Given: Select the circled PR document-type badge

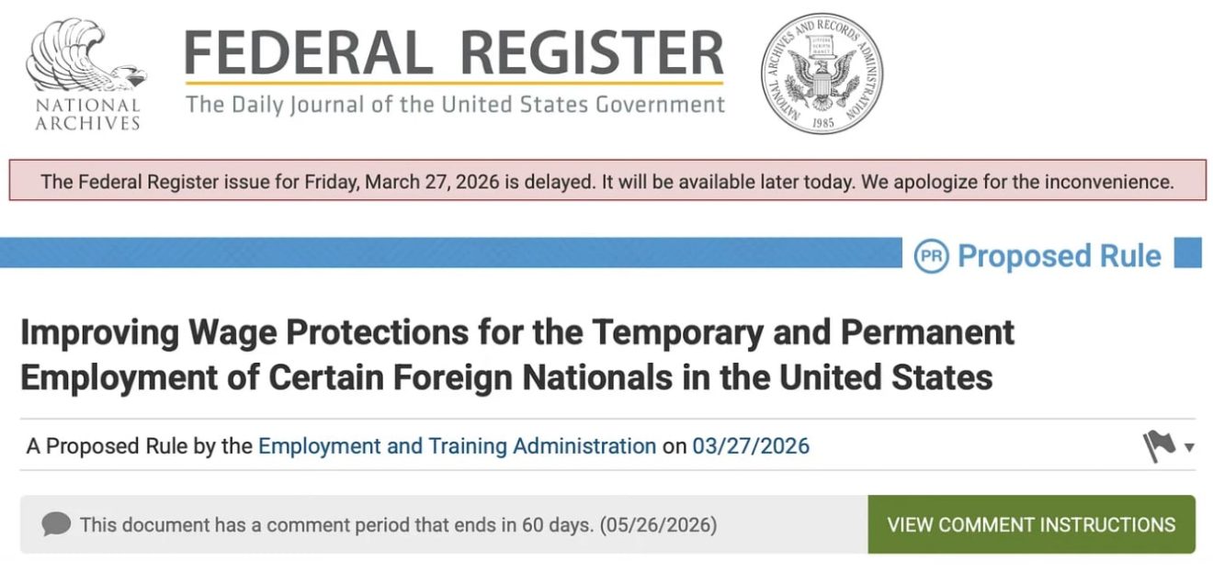Looking at the screenshot, I should (x=932, y=256).
